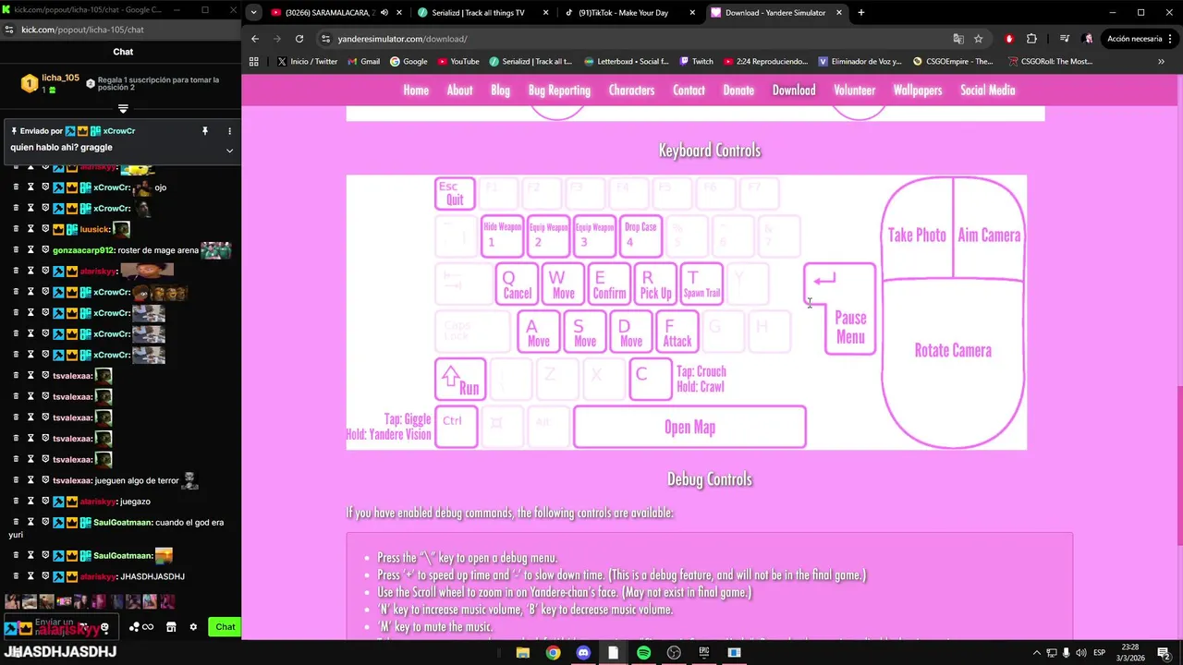
Task: Open the CSGORoll bookmark
Action: coord(1050,62)
